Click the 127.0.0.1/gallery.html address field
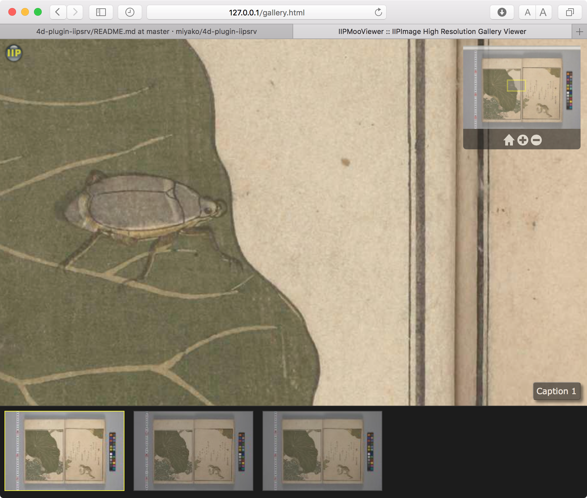Viewport: 587px width, 498px height. [267, 12]
